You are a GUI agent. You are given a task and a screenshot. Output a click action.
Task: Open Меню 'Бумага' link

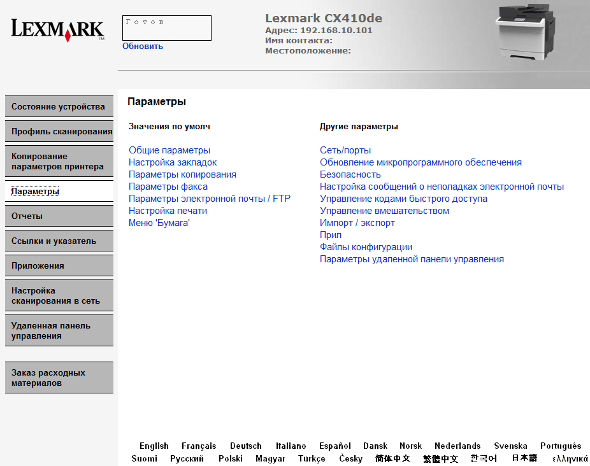tap(159, 223)
